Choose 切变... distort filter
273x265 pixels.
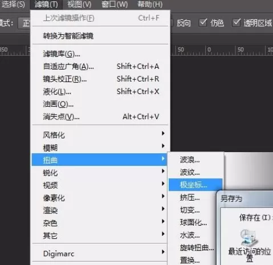[x=193, y=210]
